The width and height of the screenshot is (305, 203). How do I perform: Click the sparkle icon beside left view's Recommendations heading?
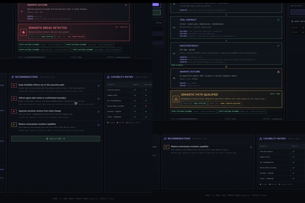pos(12,77)
